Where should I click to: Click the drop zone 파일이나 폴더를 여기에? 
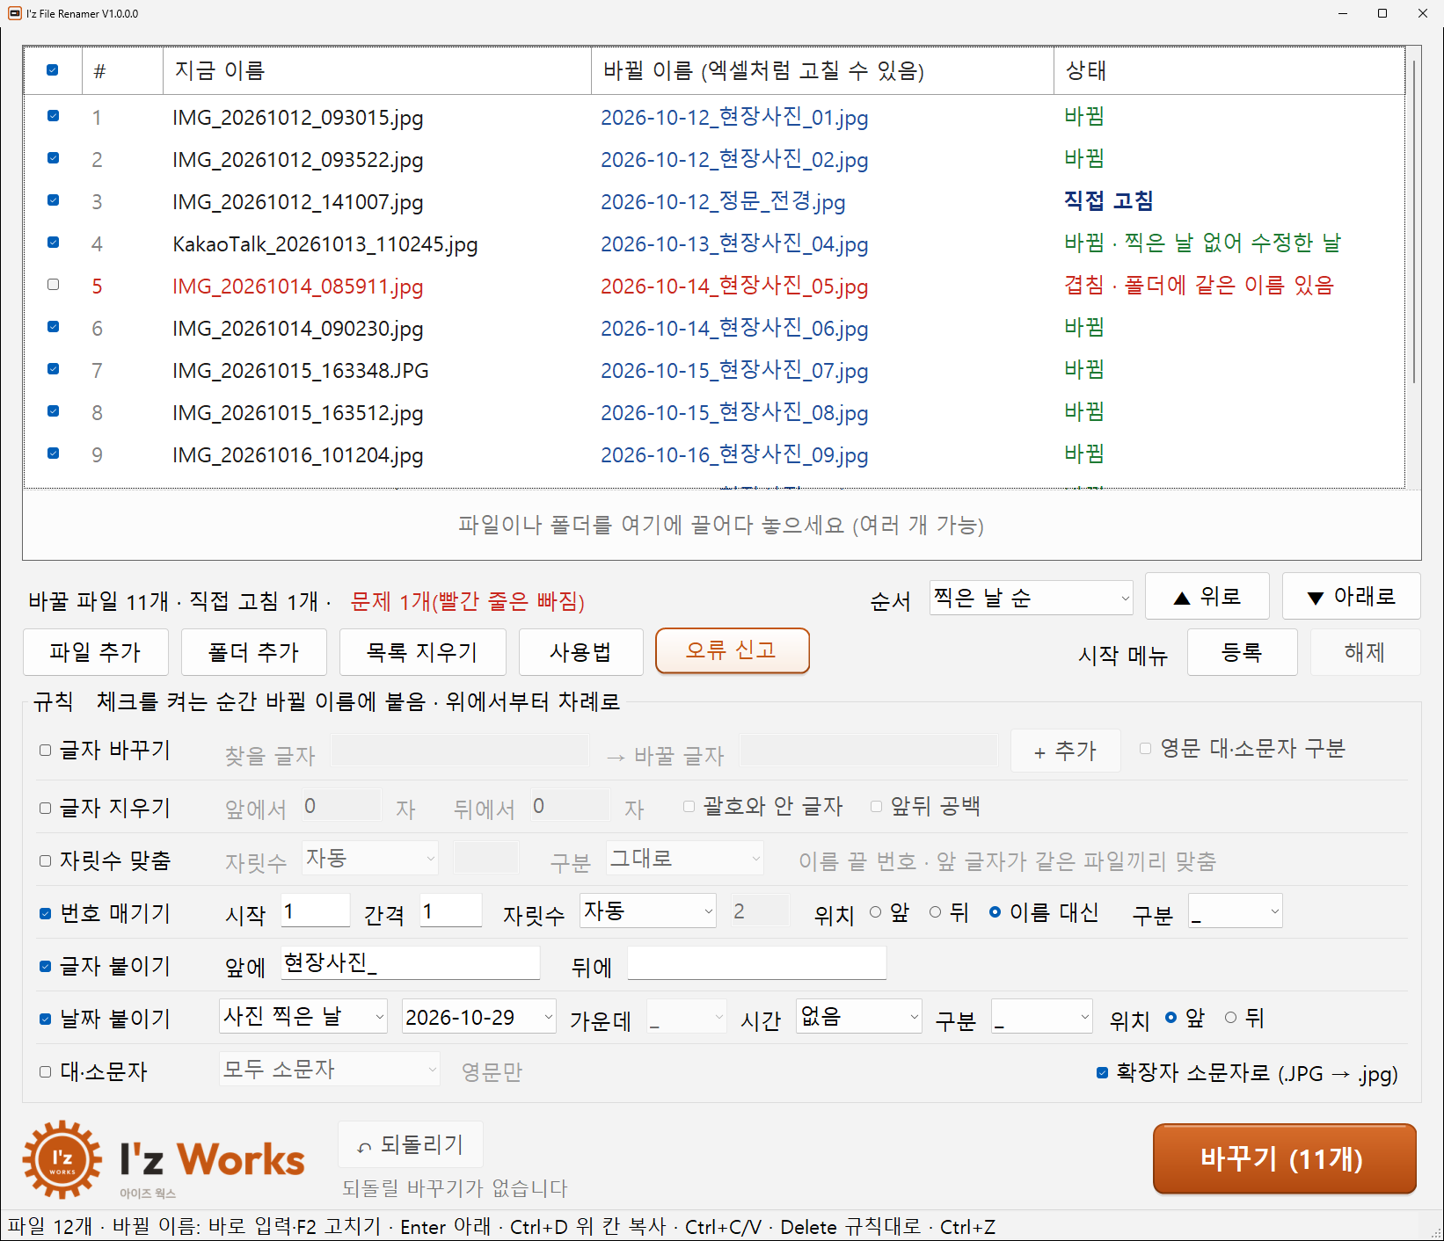[x=721, y=525]
